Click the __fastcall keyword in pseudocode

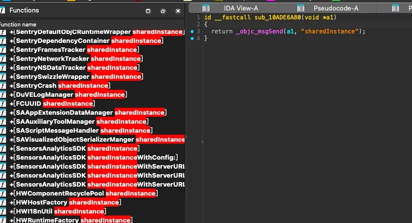click(232, 17)
